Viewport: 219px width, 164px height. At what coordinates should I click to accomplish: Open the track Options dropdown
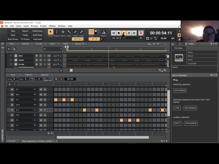27,44
